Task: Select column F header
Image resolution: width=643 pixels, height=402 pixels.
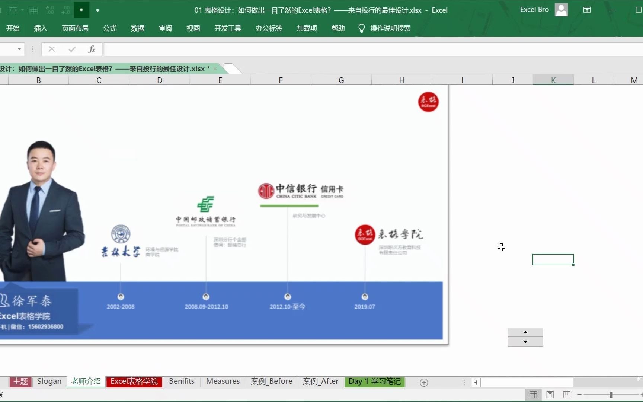Action: 281,80
